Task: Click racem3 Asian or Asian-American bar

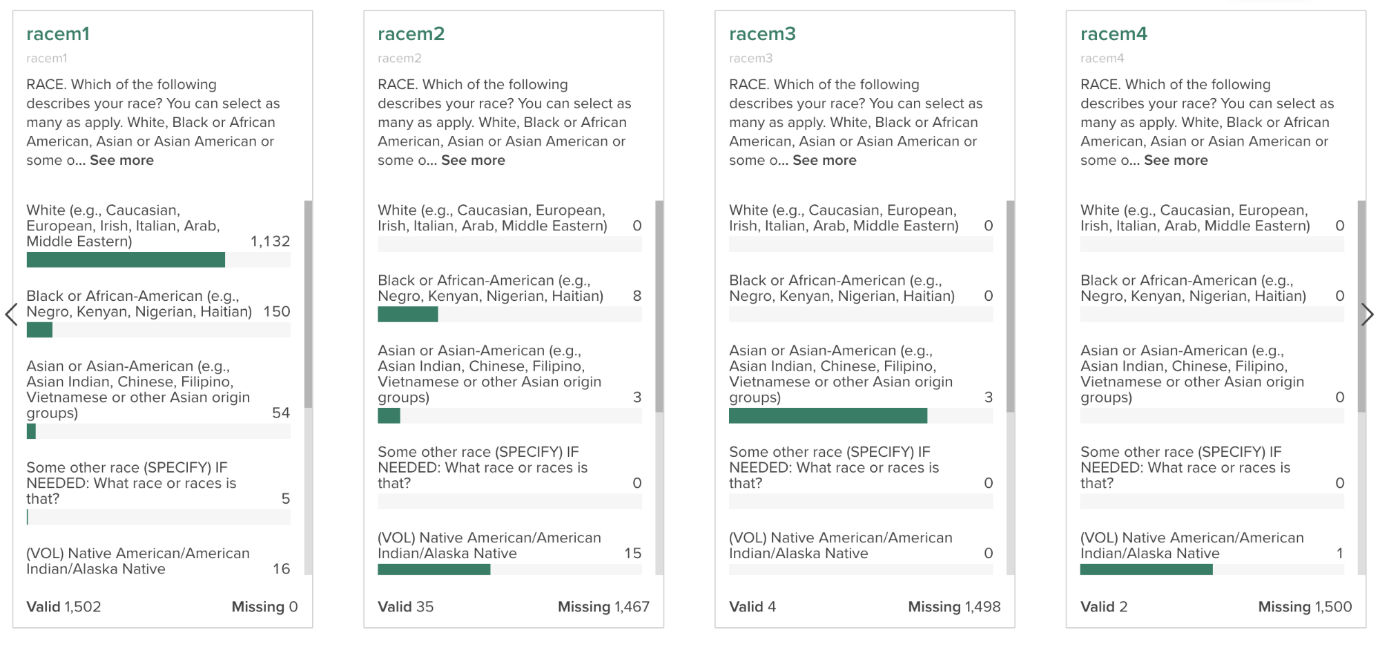Action: 828,415
